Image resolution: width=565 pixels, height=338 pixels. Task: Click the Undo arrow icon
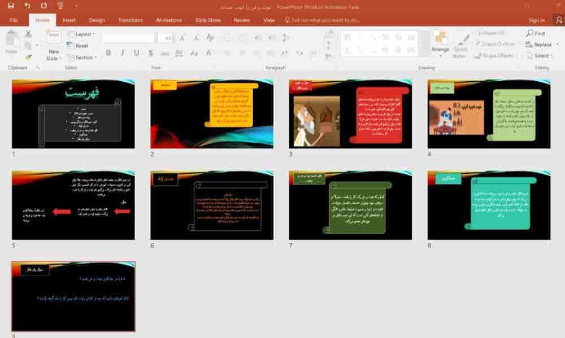click(x=27, y=6)
